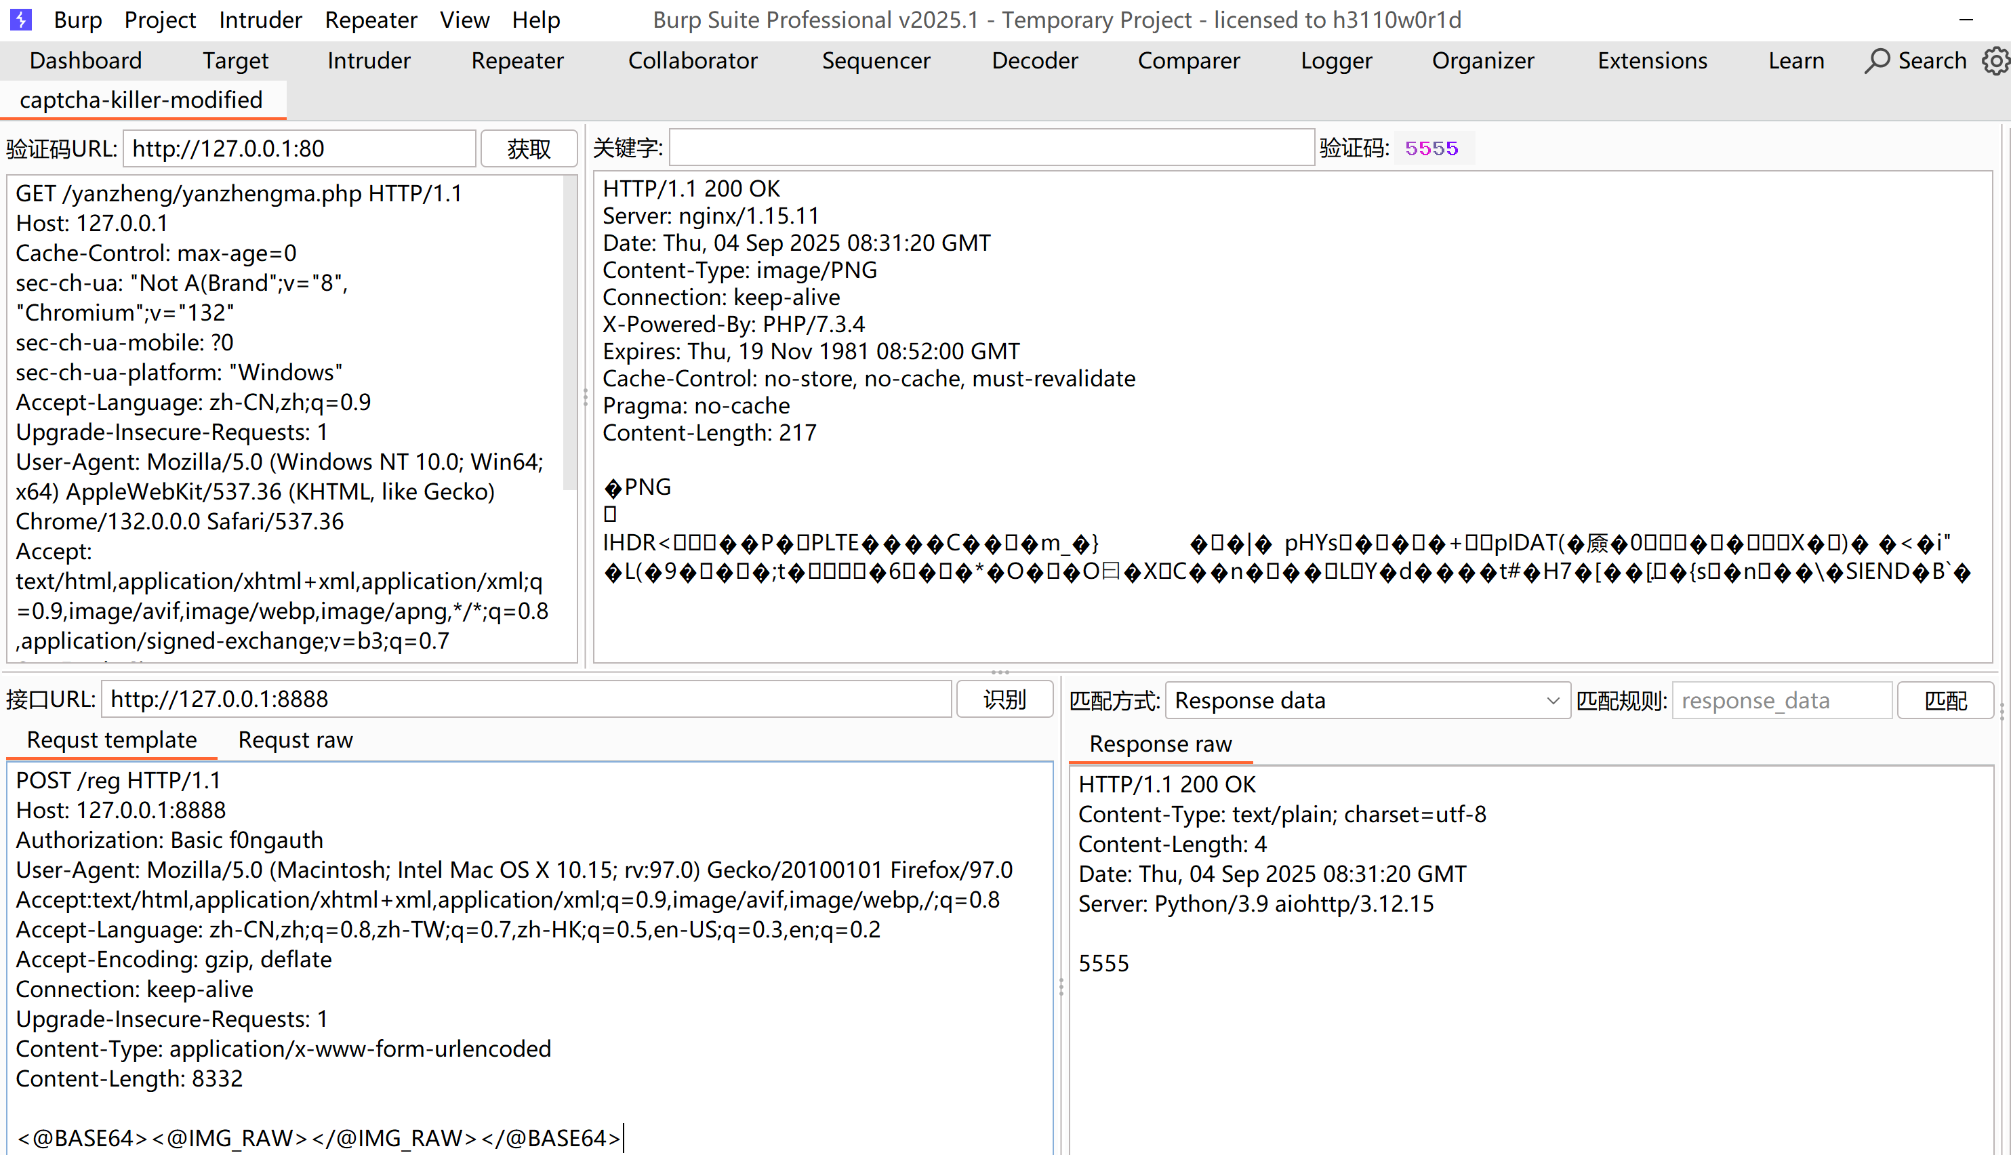Click the GET /yanzheng/yanzhengma.php request line
The width and height of the screenshot is (2011, 1155).
pos(239,194)
